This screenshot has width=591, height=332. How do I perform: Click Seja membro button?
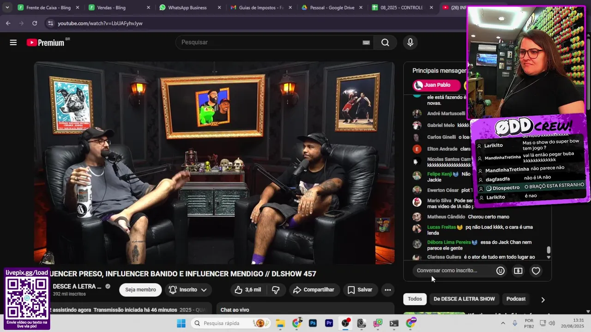click(140, 290)
